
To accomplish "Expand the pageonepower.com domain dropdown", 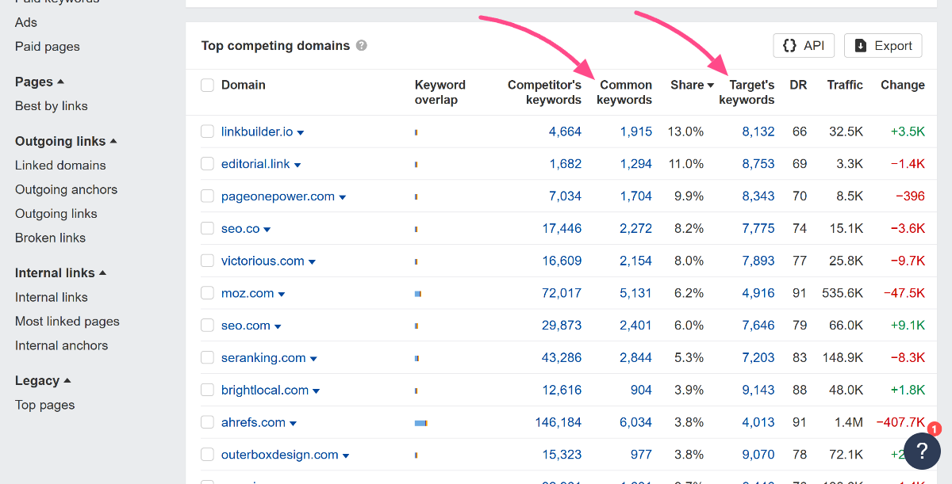I will coord(343,198).
